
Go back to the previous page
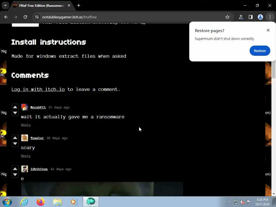tap(6, 17)
